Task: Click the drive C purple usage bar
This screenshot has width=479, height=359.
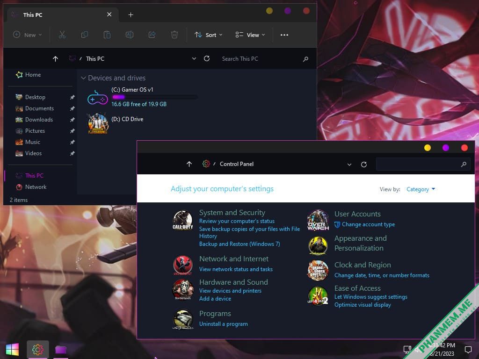Action: [x=154, y=97]
